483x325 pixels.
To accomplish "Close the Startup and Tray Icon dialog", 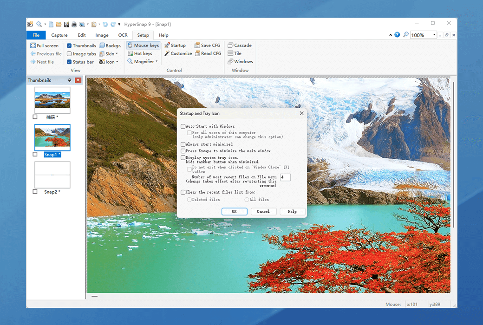I will (301, 113).
